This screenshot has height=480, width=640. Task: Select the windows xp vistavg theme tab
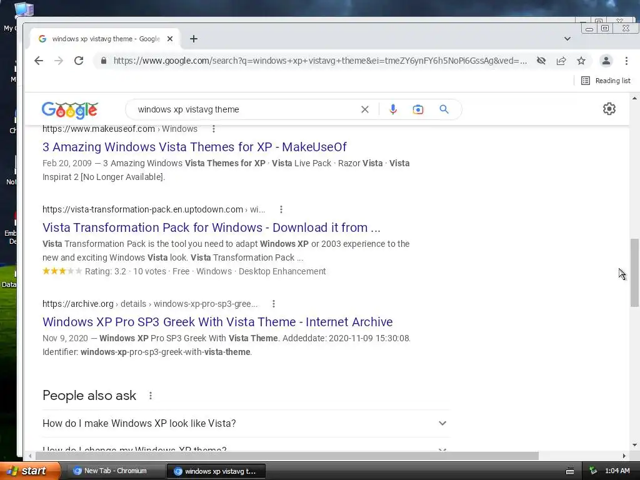[x=105, y=39]
